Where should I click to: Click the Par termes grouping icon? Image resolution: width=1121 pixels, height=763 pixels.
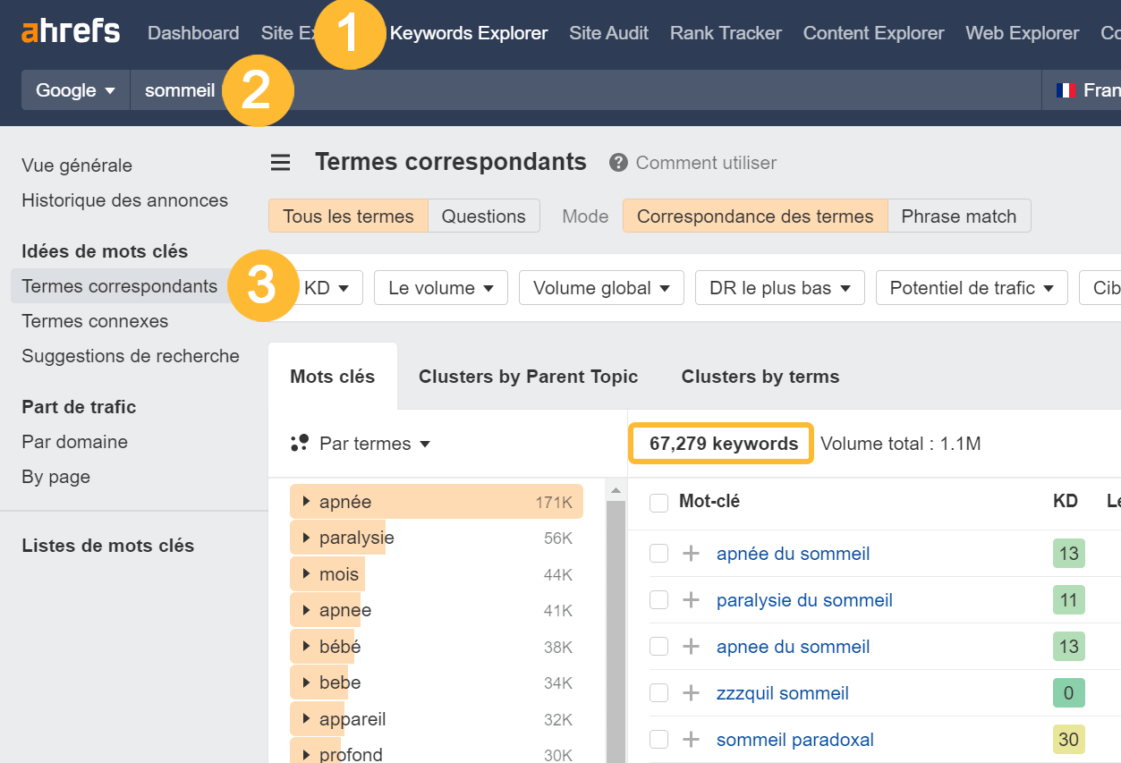(300, 443)
